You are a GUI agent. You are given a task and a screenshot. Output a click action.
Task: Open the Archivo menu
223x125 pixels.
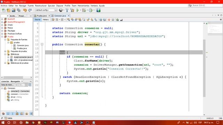[x=4, y=6]
